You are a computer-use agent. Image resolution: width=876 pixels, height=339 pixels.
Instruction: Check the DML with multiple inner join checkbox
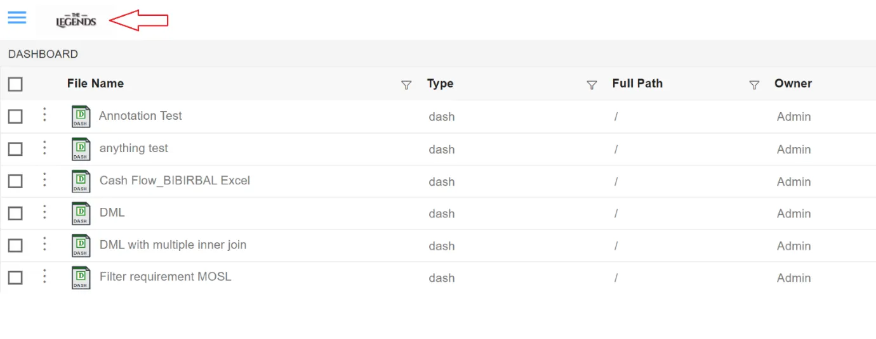tap(15, 245)
